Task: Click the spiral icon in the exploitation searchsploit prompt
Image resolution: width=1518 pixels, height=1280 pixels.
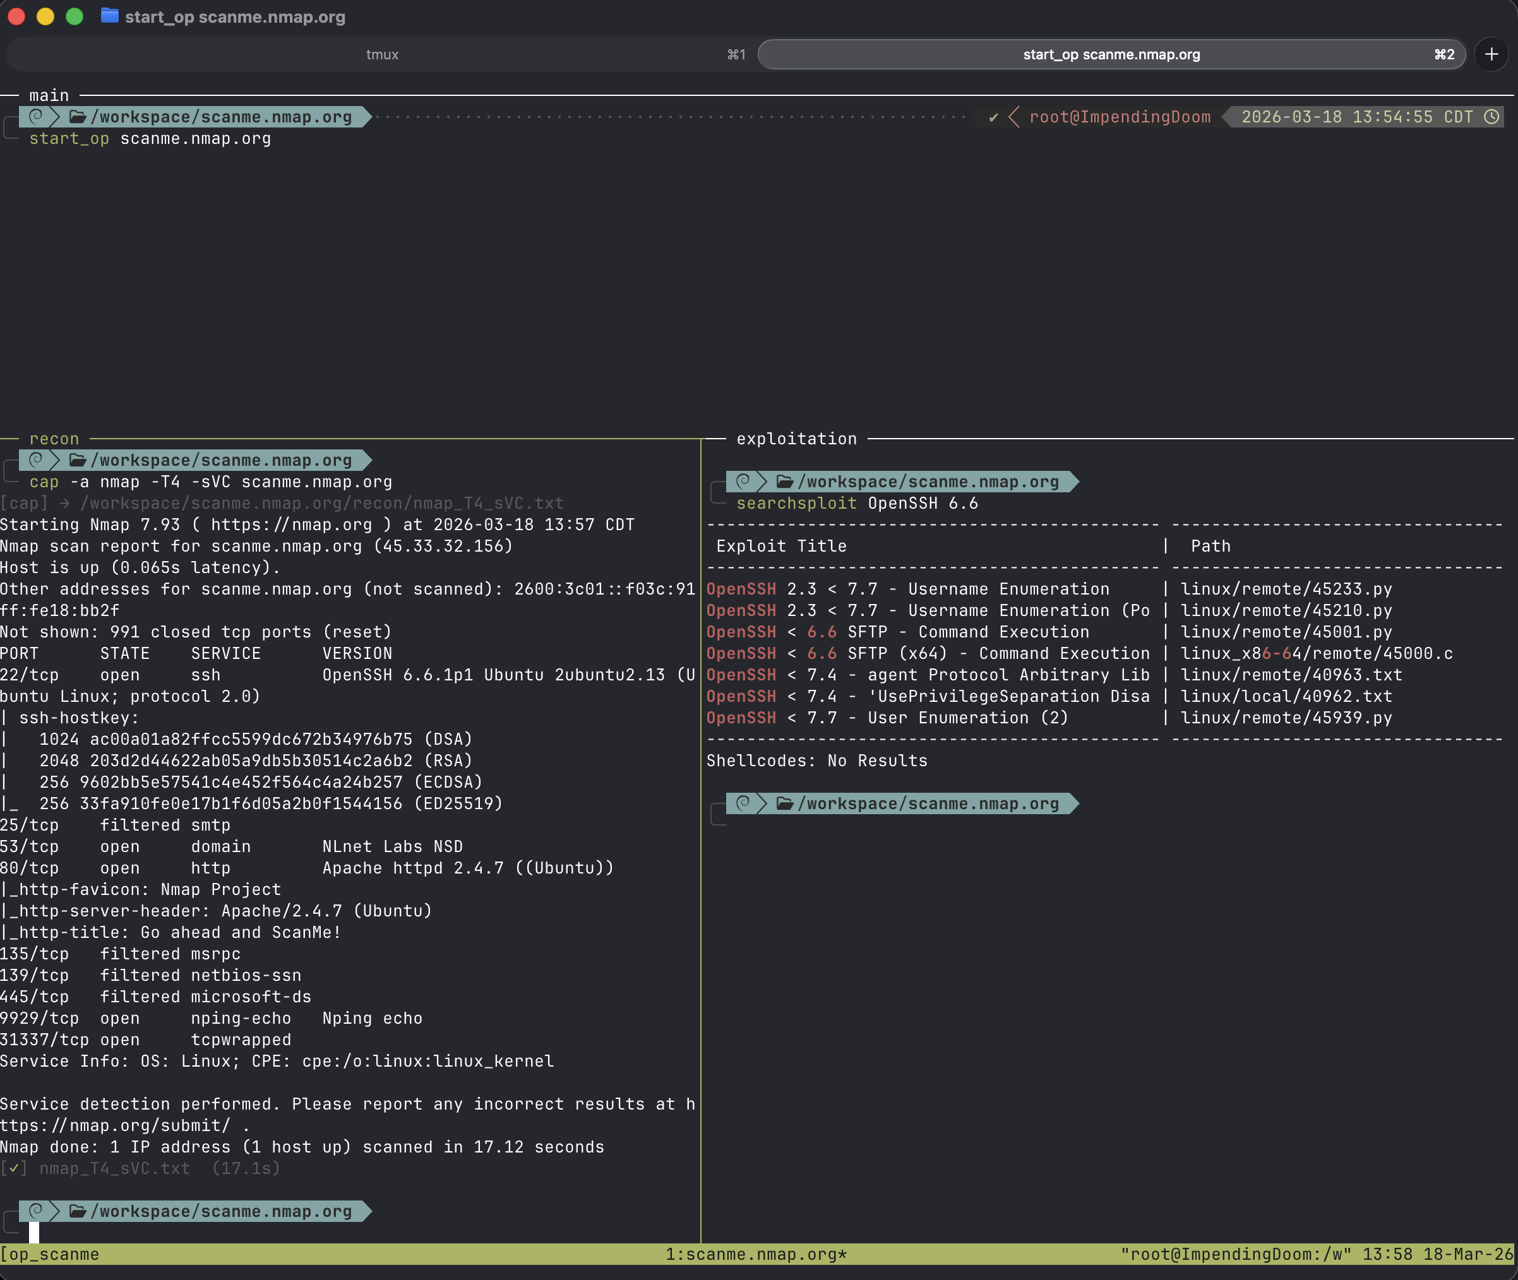Action: click(743, 481)
